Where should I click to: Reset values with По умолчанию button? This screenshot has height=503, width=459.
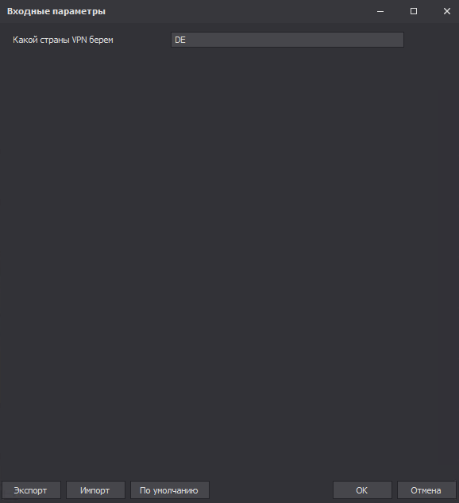[x=170, y=490]
